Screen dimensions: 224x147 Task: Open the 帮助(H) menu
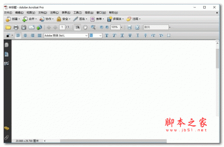pyautogui.click(x=113, y=13)
